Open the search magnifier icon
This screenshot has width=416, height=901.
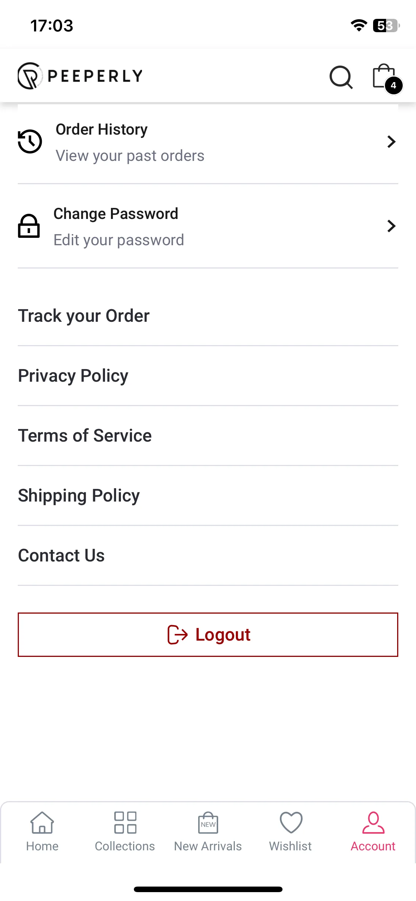(341, 77)
